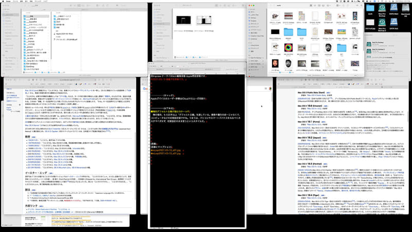Select the DATA Sub drive on the desktop
The width and height of the screenshot is (412, 232).
click(x=393, y=23)
